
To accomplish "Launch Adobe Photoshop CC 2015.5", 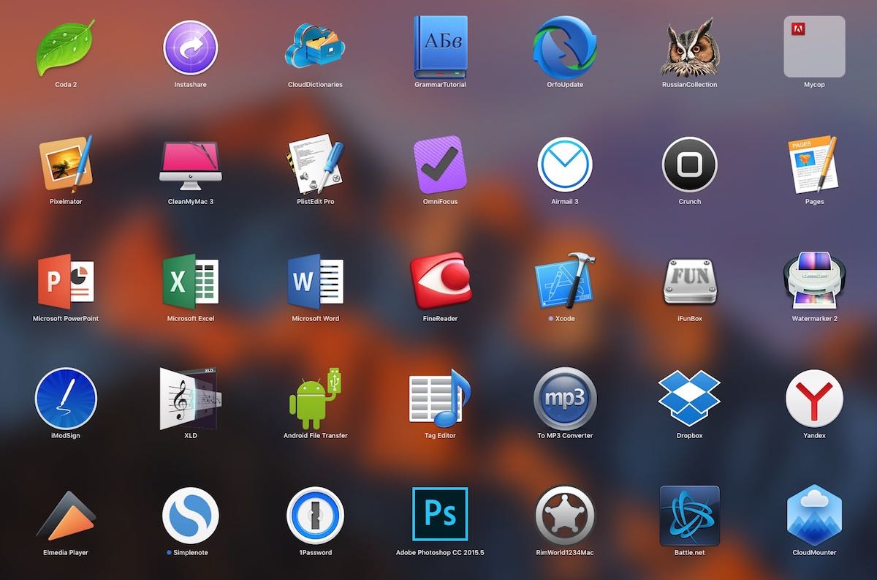I will tap(440, 516).
